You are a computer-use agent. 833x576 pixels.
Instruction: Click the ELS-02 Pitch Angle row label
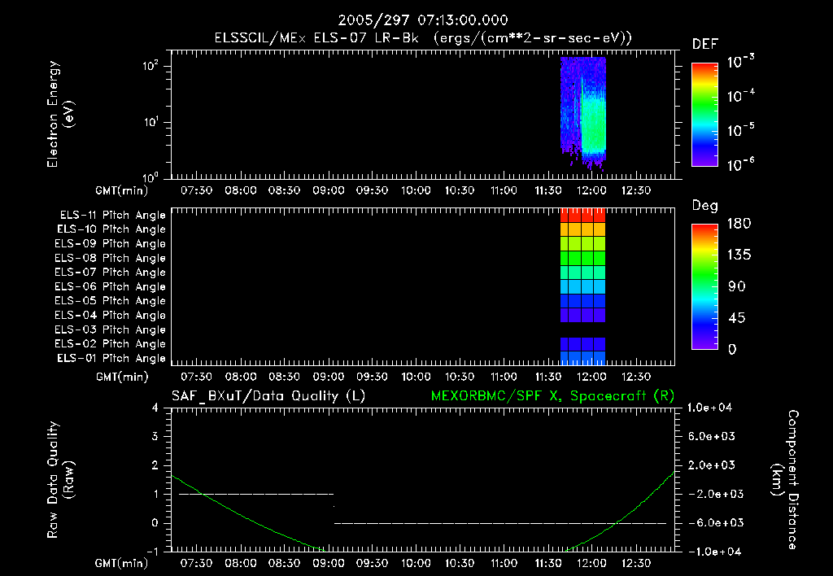point(110,344)
